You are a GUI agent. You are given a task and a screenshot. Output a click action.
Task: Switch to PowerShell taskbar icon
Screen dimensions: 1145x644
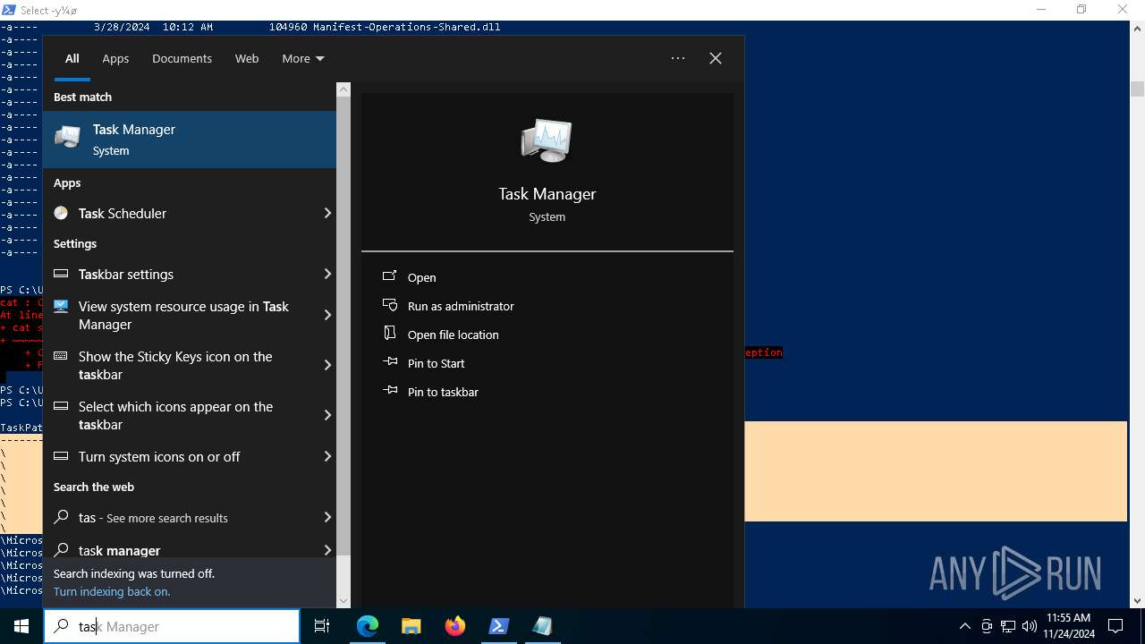click(498, 626)
